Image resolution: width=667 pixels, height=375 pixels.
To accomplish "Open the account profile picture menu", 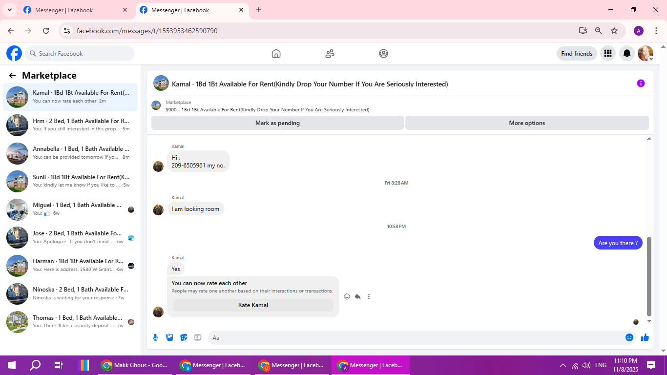I will [x=646, y=54].
